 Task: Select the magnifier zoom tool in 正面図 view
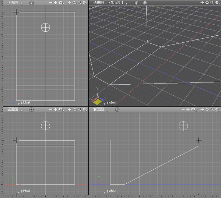[80, 109]
